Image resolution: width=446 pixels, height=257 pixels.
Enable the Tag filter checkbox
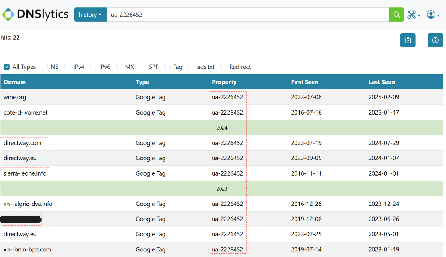pyautogui.click(x=167, y=67)
